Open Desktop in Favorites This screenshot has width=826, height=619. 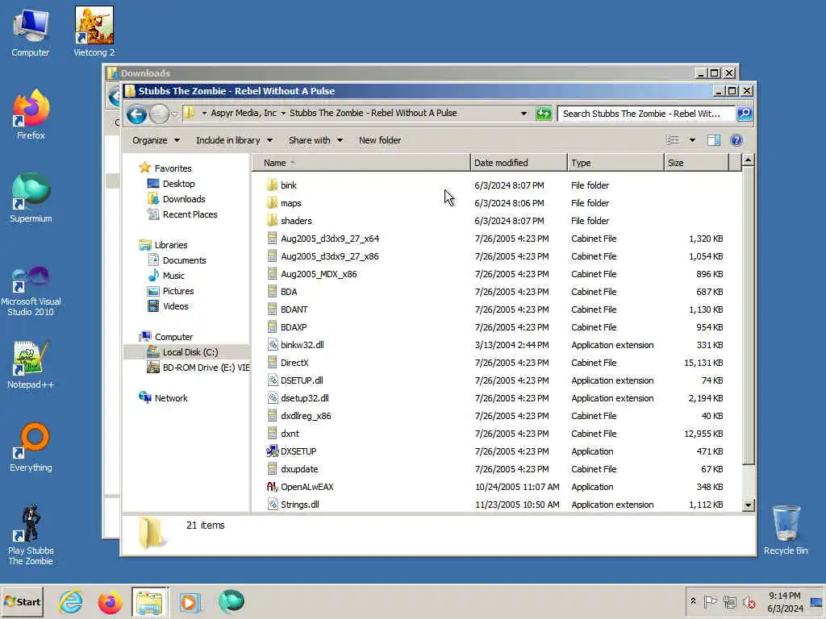click(178, 184)
